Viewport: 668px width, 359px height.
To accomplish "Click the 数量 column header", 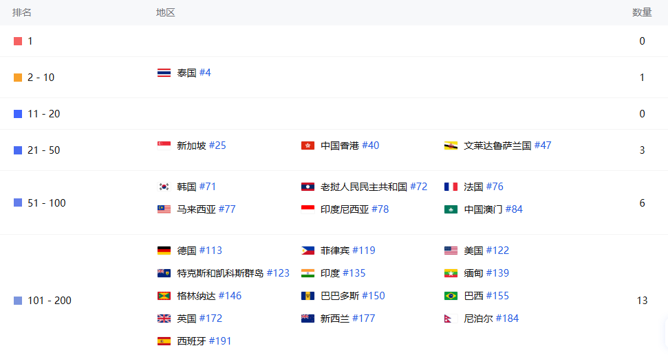I will [x=642, y=12].
